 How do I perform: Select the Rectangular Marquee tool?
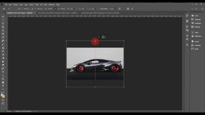pos(3,20)
